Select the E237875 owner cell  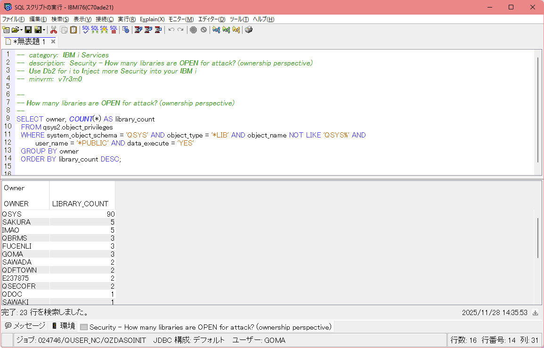click(x=25, y=278)
